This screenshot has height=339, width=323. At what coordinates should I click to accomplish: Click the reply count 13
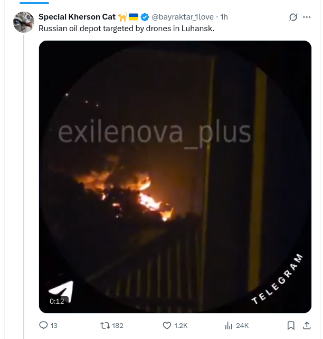54,326
